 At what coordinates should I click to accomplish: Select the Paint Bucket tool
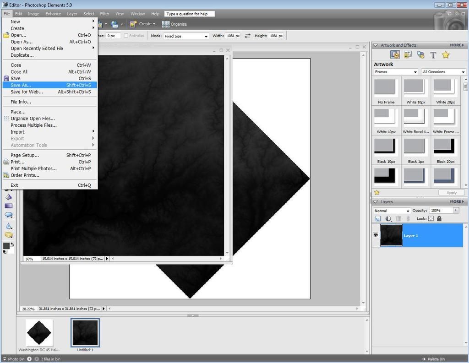coord(9,197)
